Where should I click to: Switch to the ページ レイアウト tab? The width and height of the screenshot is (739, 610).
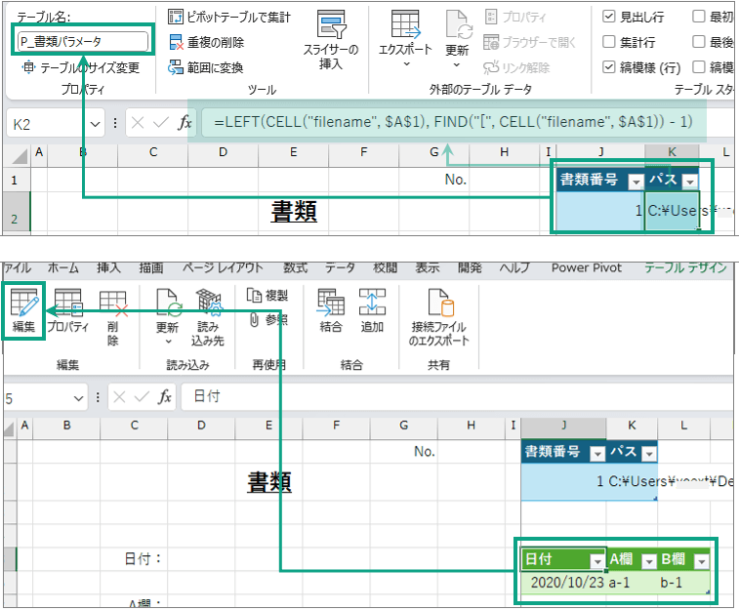pyautogui.click(x=223, y=268)
